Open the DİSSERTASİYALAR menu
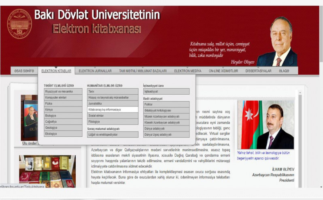Viewport: 323px width, 200px height. tap(258, 71)
